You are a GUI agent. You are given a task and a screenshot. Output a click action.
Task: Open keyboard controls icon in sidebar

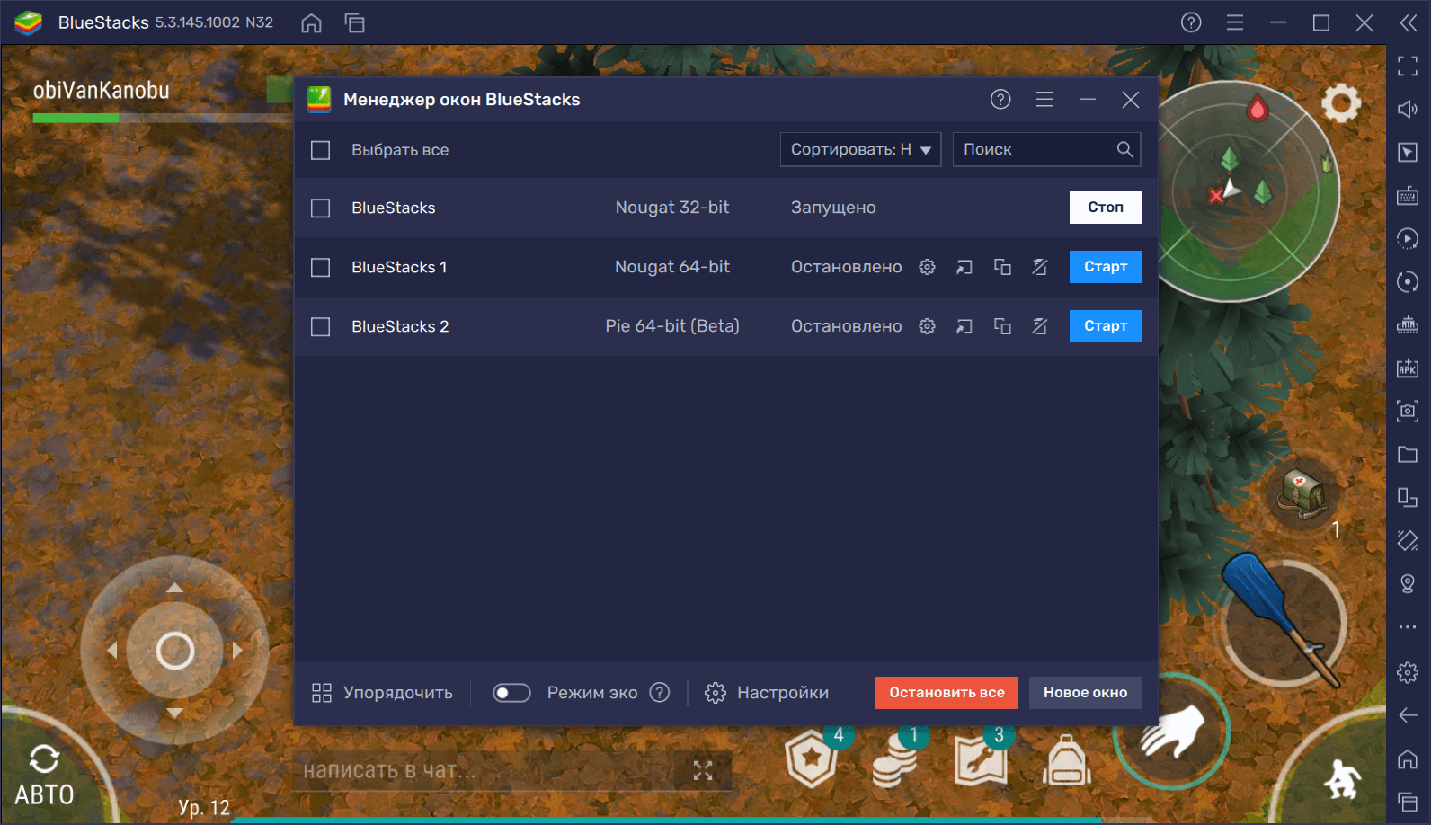coord(1408,195)
